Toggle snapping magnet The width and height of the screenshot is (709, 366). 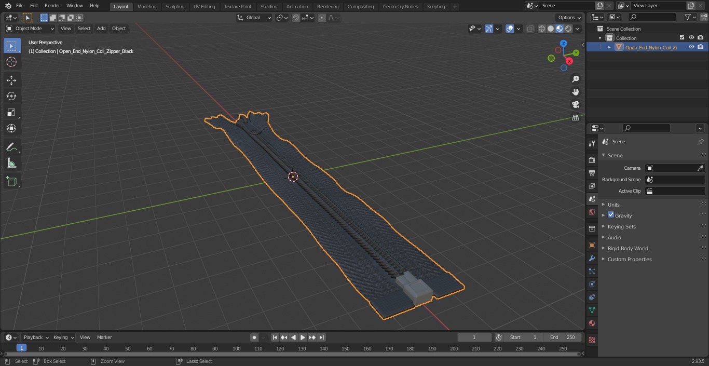pyautogui.click(x=296, y=18)
